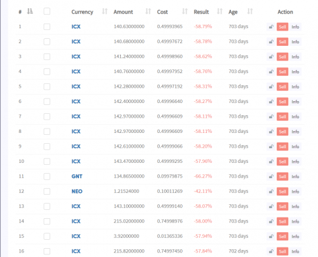Sell the NEO position in row 12

click(282, 191)
